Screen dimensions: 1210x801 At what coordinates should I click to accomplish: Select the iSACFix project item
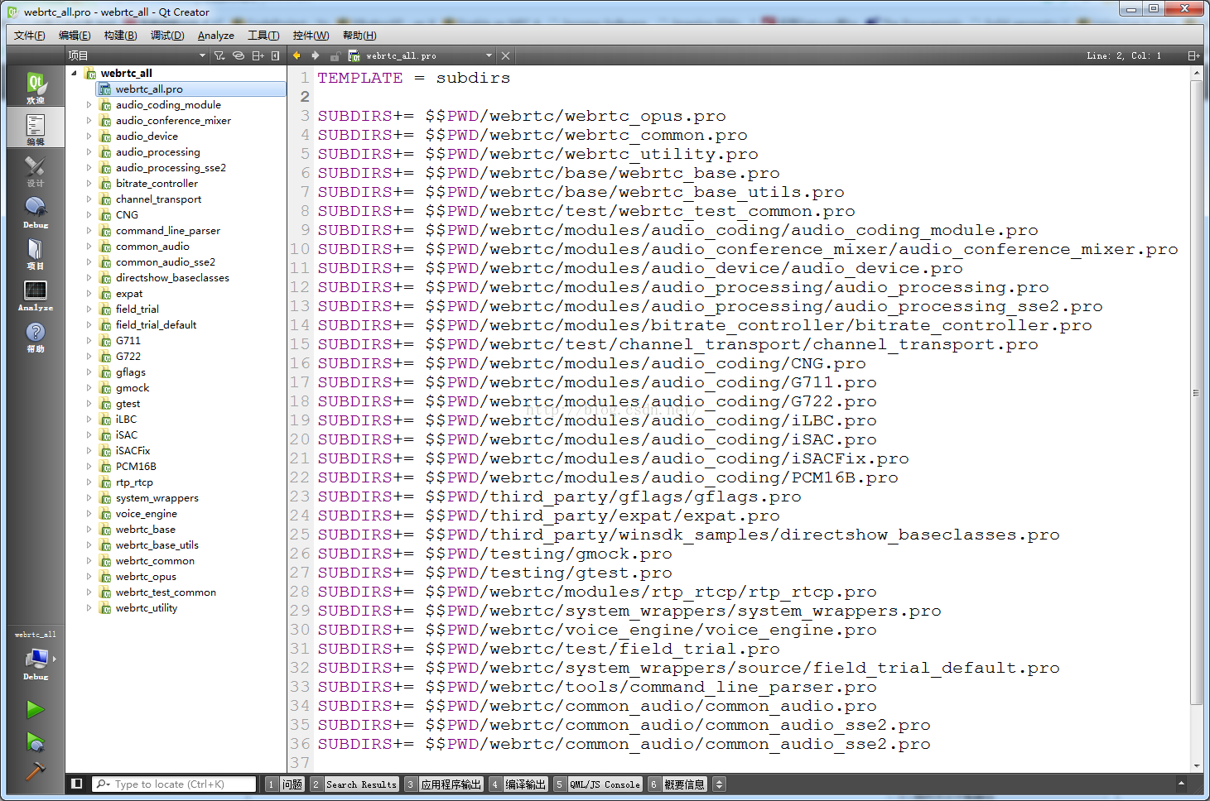pyautogui.click(x=133, y=451)
